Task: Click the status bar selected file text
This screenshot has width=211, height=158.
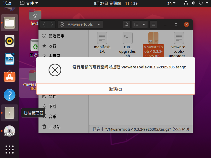Action: point(141,129)
